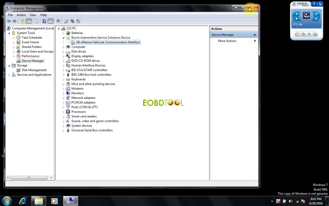This screenshot has width=329, height=206.
Task: Collapse the Device Manager actions section
Action: click(x=255, y=35)
